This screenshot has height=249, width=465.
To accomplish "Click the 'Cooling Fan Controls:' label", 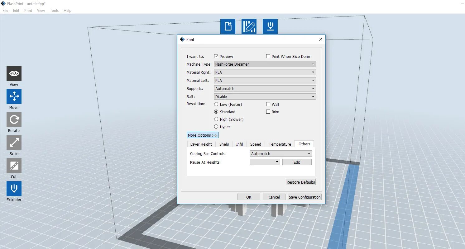I will [x=208, y=154].
